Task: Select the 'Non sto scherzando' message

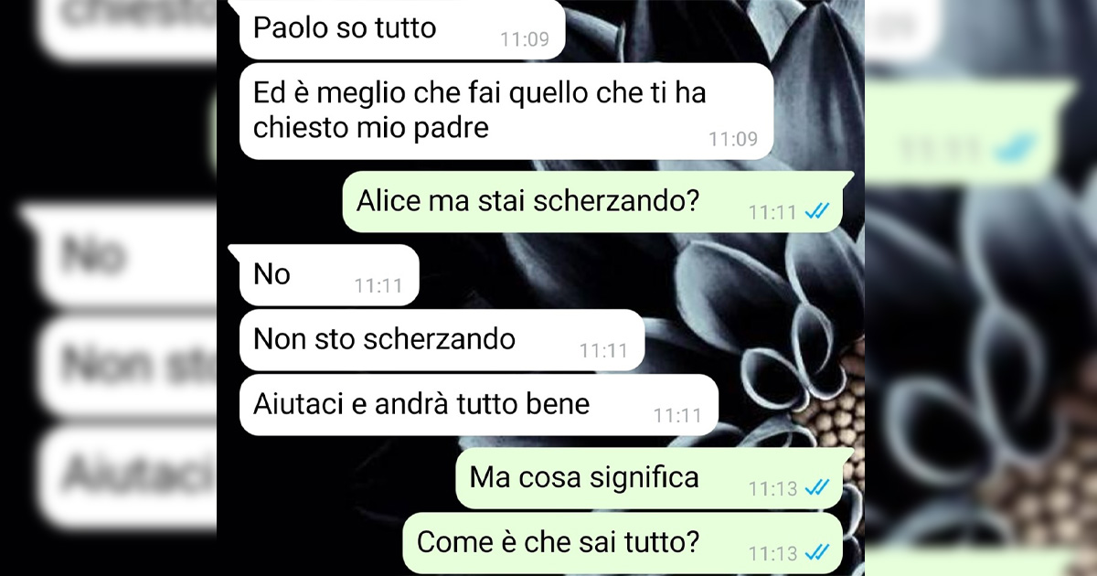Action: click(442, 339)
